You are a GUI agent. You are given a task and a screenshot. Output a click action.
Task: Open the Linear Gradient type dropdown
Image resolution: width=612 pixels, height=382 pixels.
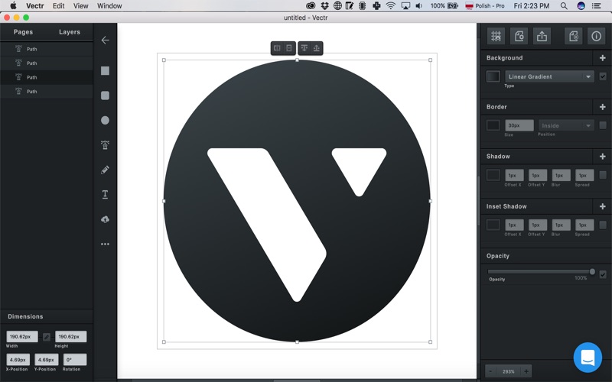click(549, 76)
